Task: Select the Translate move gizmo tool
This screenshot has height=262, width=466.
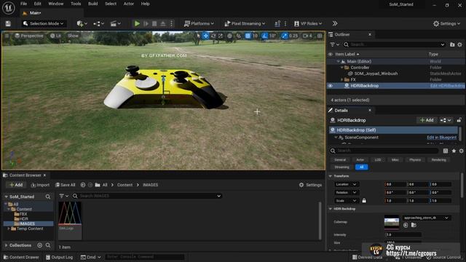Action: coord(205,36)
